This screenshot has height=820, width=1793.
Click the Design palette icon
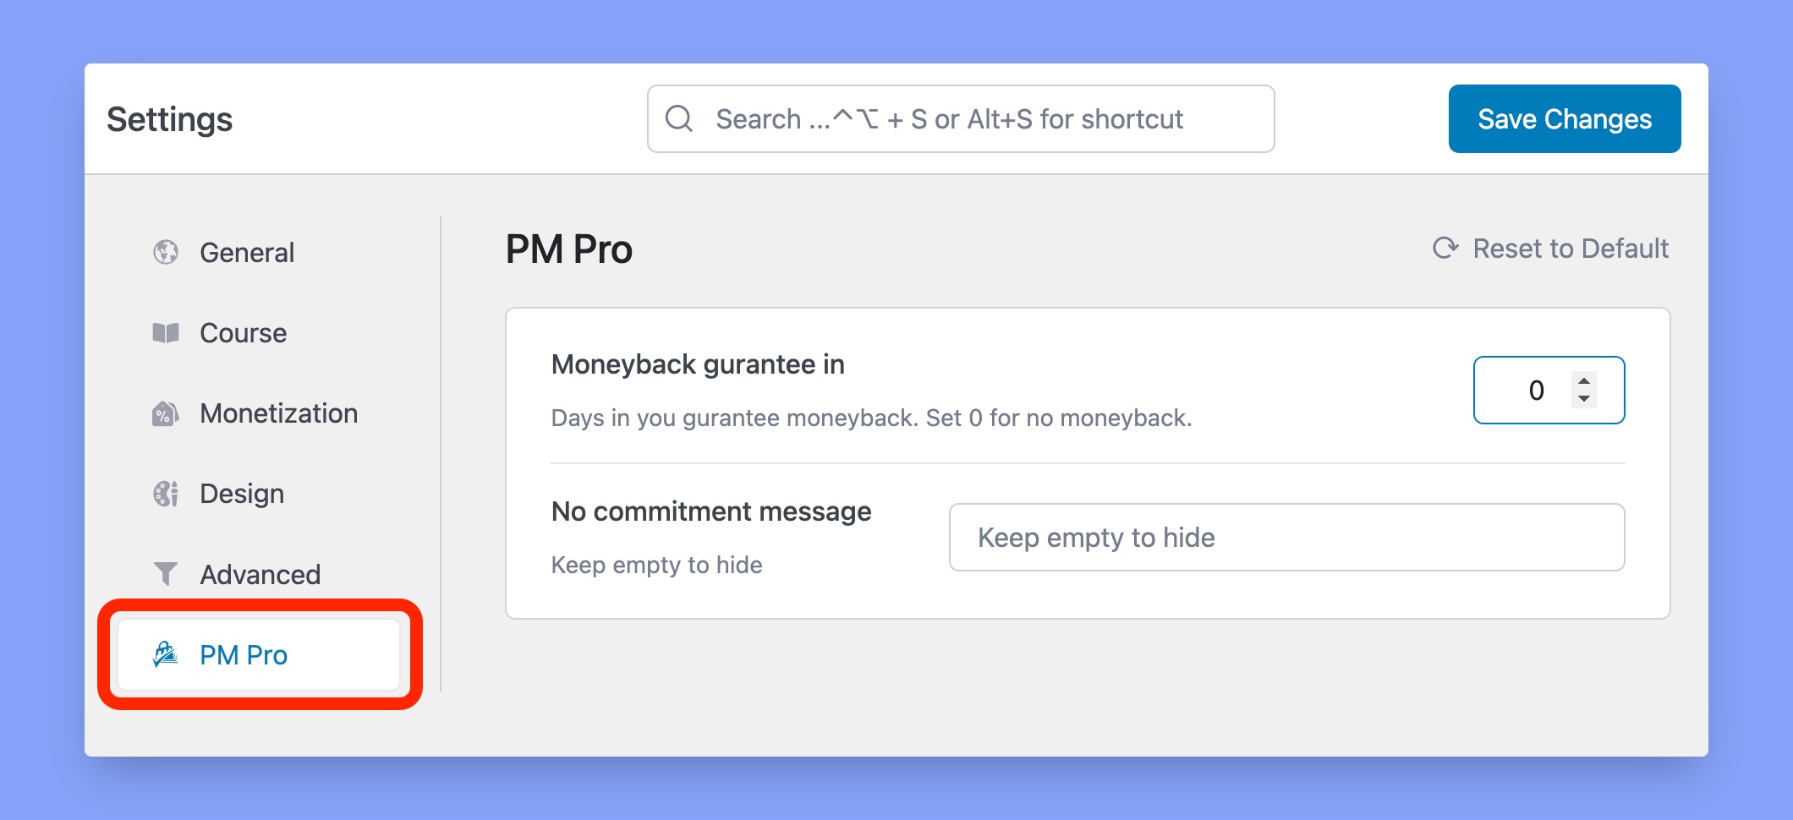click(x=166, y=494)
